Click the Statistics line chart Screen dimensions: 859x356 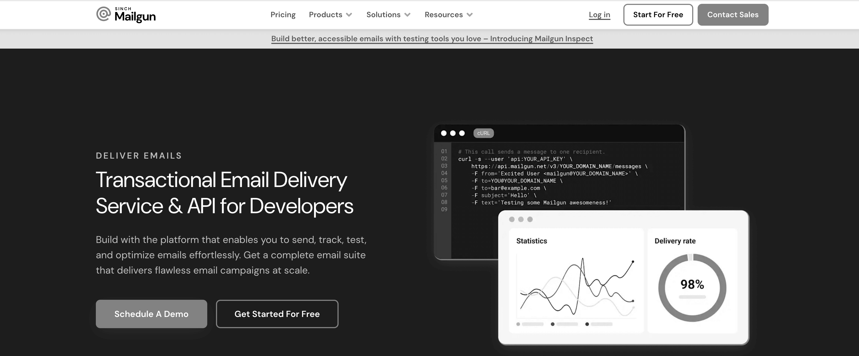point(576,287)
